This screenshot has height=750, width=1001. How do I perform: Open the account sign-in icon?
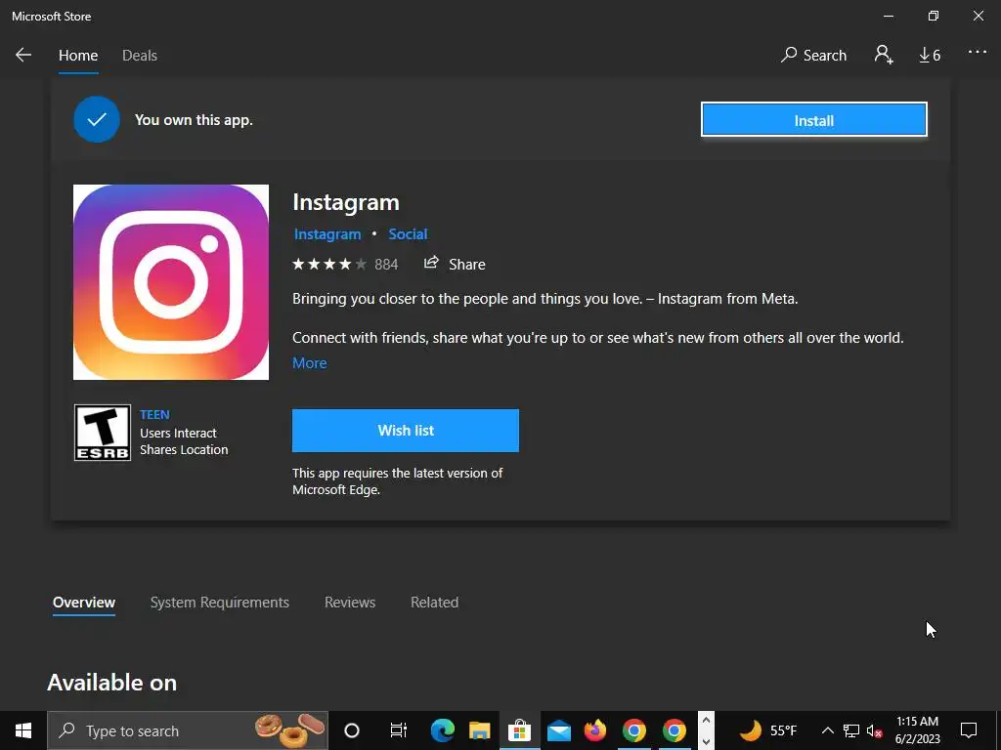(884, 55)
